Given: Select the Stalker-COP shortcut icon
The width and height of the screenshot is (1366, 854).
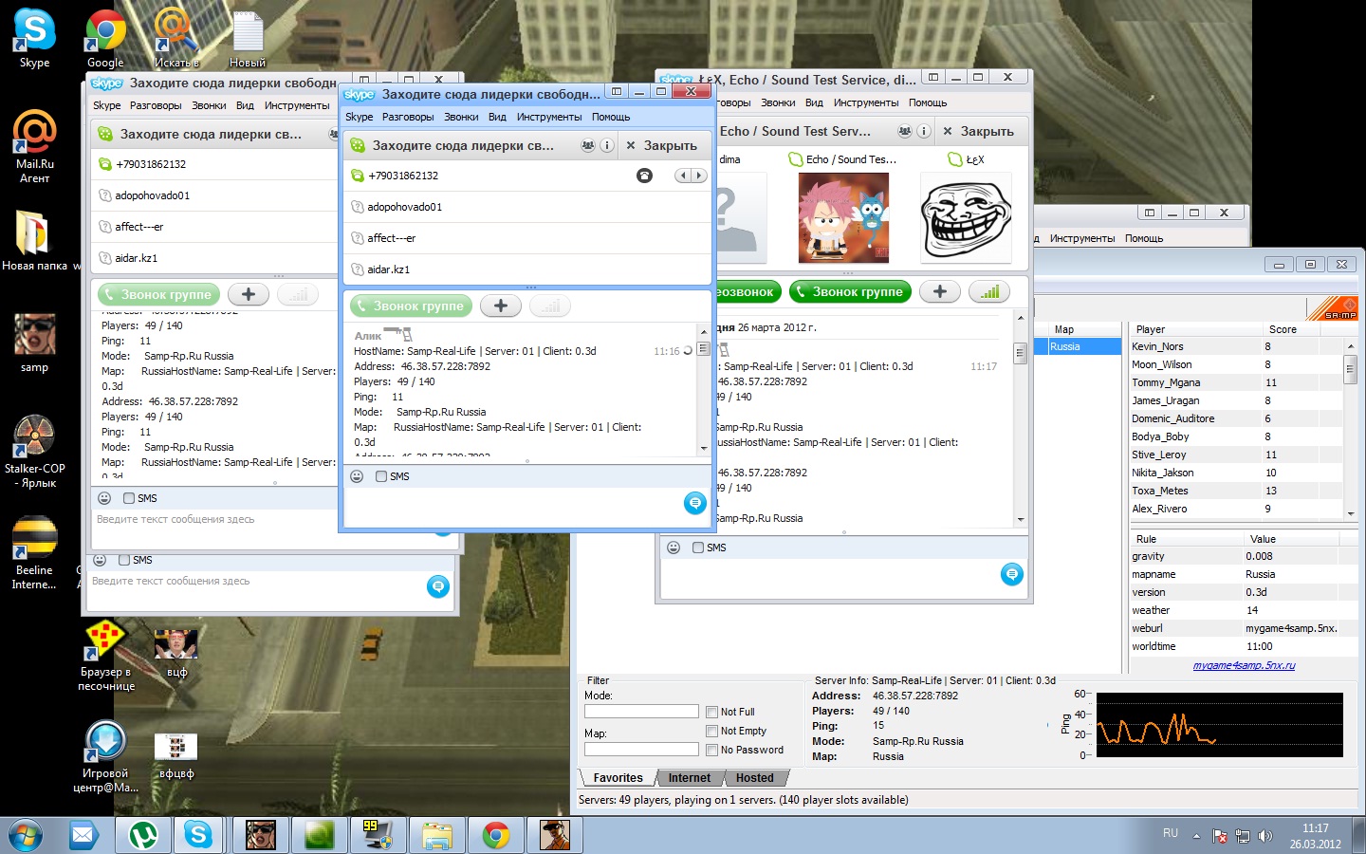Looking at the screenshot, I should pyautogui.click(x=35, y=452).
